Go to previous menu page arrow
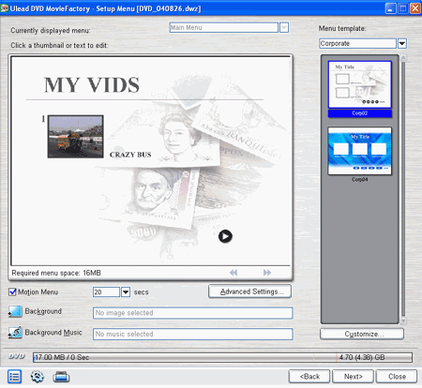 [234, 273]
